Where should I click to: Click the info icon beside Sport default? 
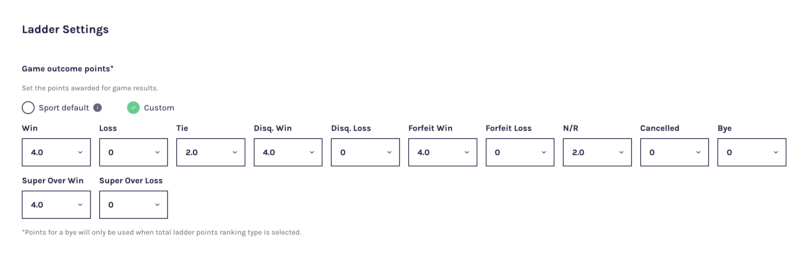pos(98,108)
